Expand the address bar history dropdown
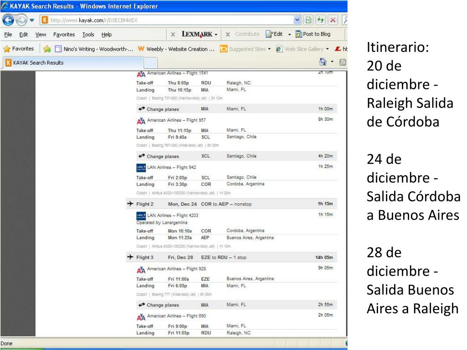Viewport: 467px width, 350px height. pyautogui.click(x=297, y=20)
